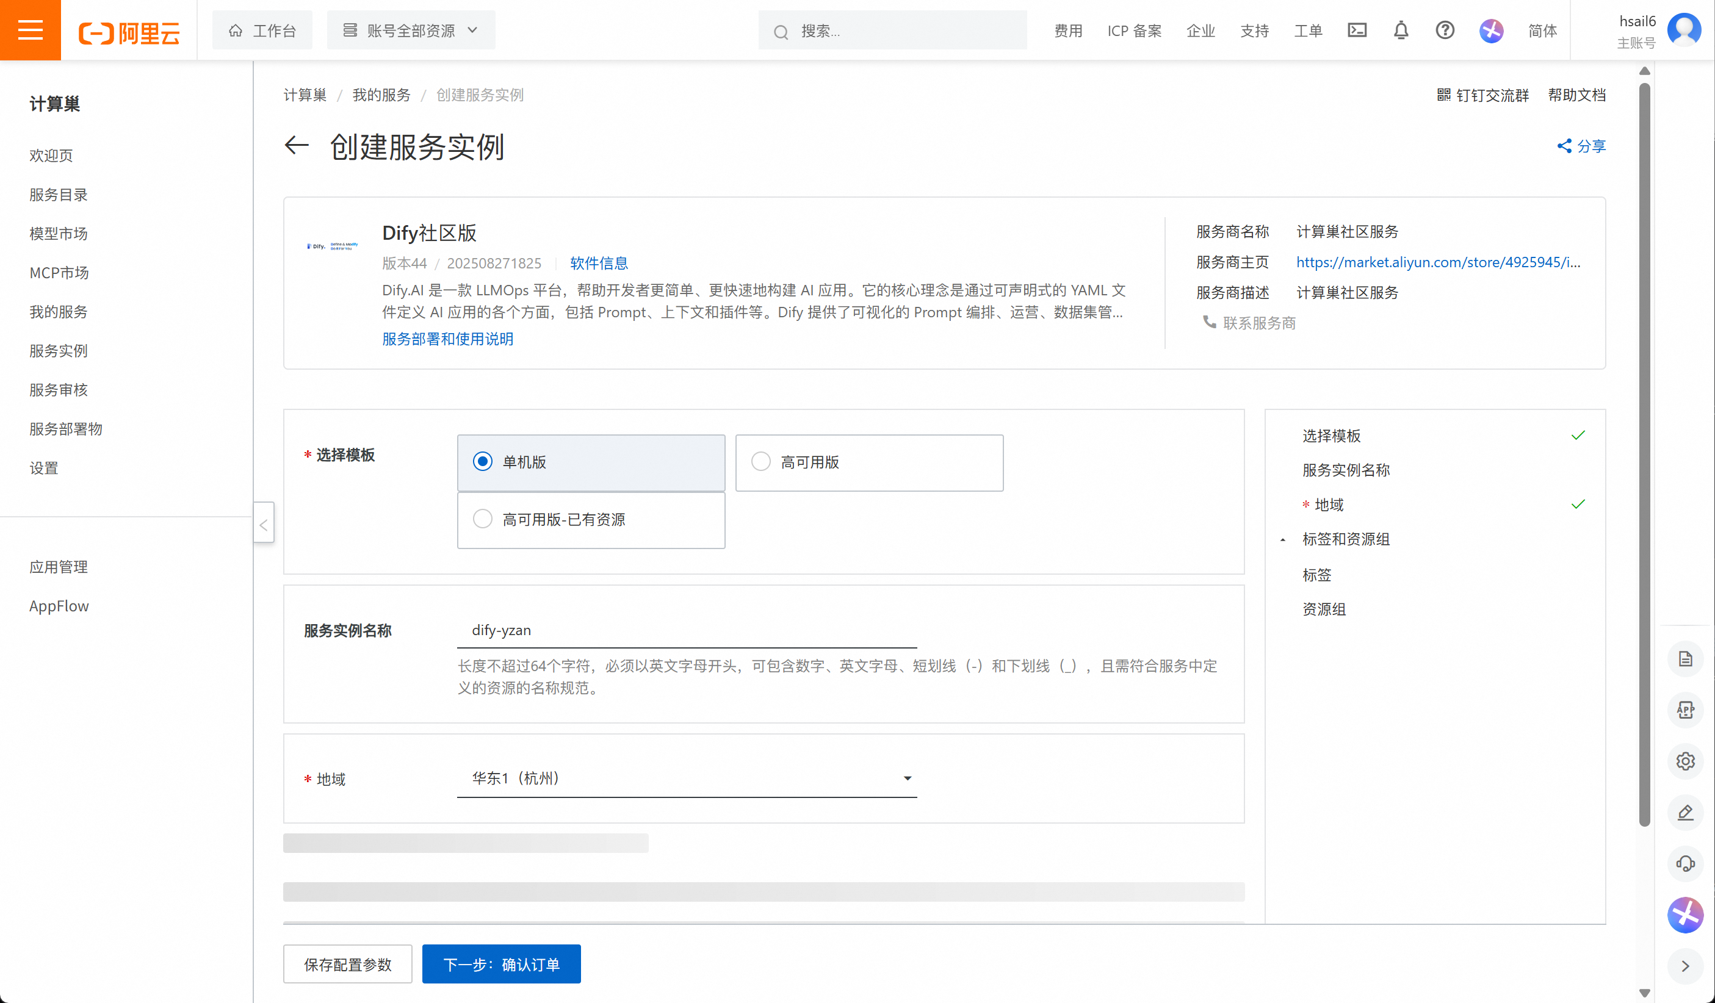Click 联系服务商 link
1715x1003 pixels.
1259,323
